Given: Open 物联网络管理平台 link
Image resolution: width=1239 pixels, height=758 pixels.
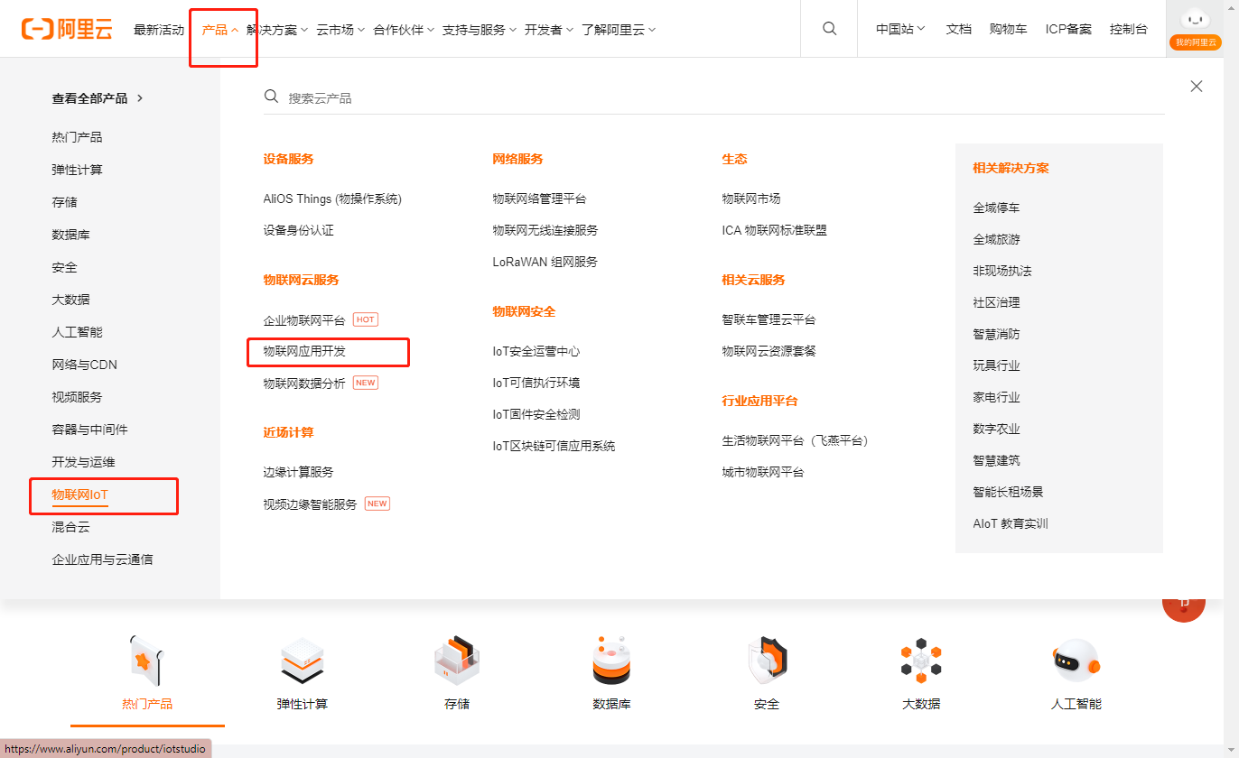Looking at the screenshot, I should [x=539, y=199].
